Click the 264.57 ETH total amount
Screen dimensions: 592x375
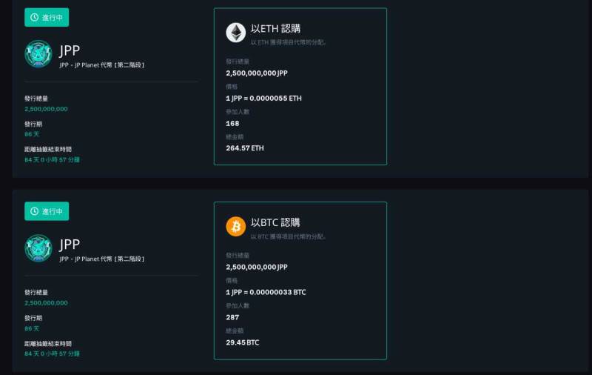point(245,148)
